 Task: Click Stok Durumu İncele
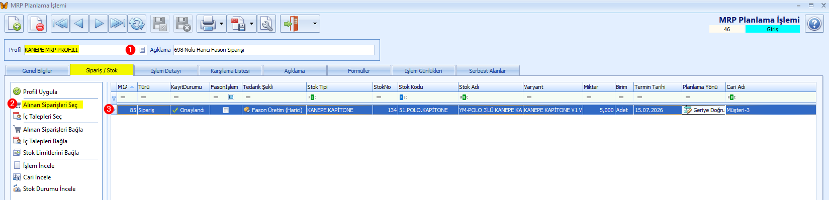tap(49, 189)
